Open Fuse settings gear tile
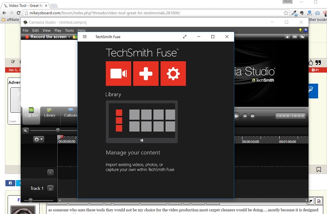The height and width of the screenshot is (214, 327). (x=173, y=74)
